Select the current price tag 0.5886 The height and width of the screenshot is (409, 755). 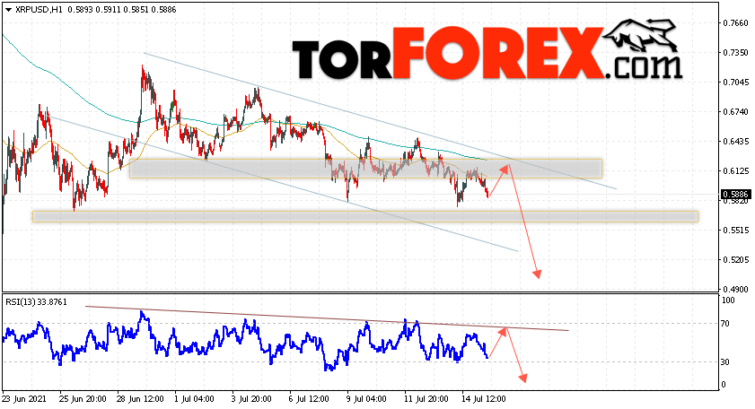click(x=736, y=195)
